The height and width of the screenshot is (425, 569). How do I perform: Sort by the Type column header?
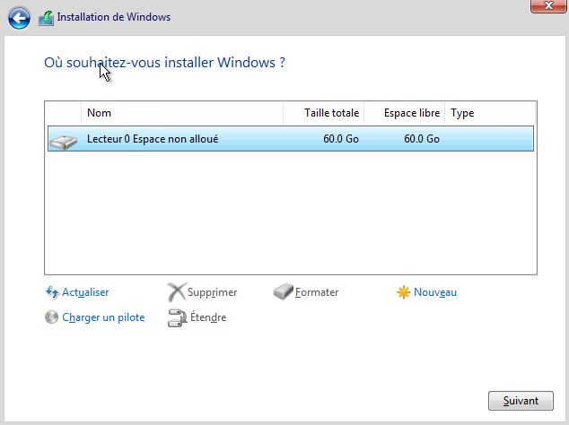pos(490,113)
